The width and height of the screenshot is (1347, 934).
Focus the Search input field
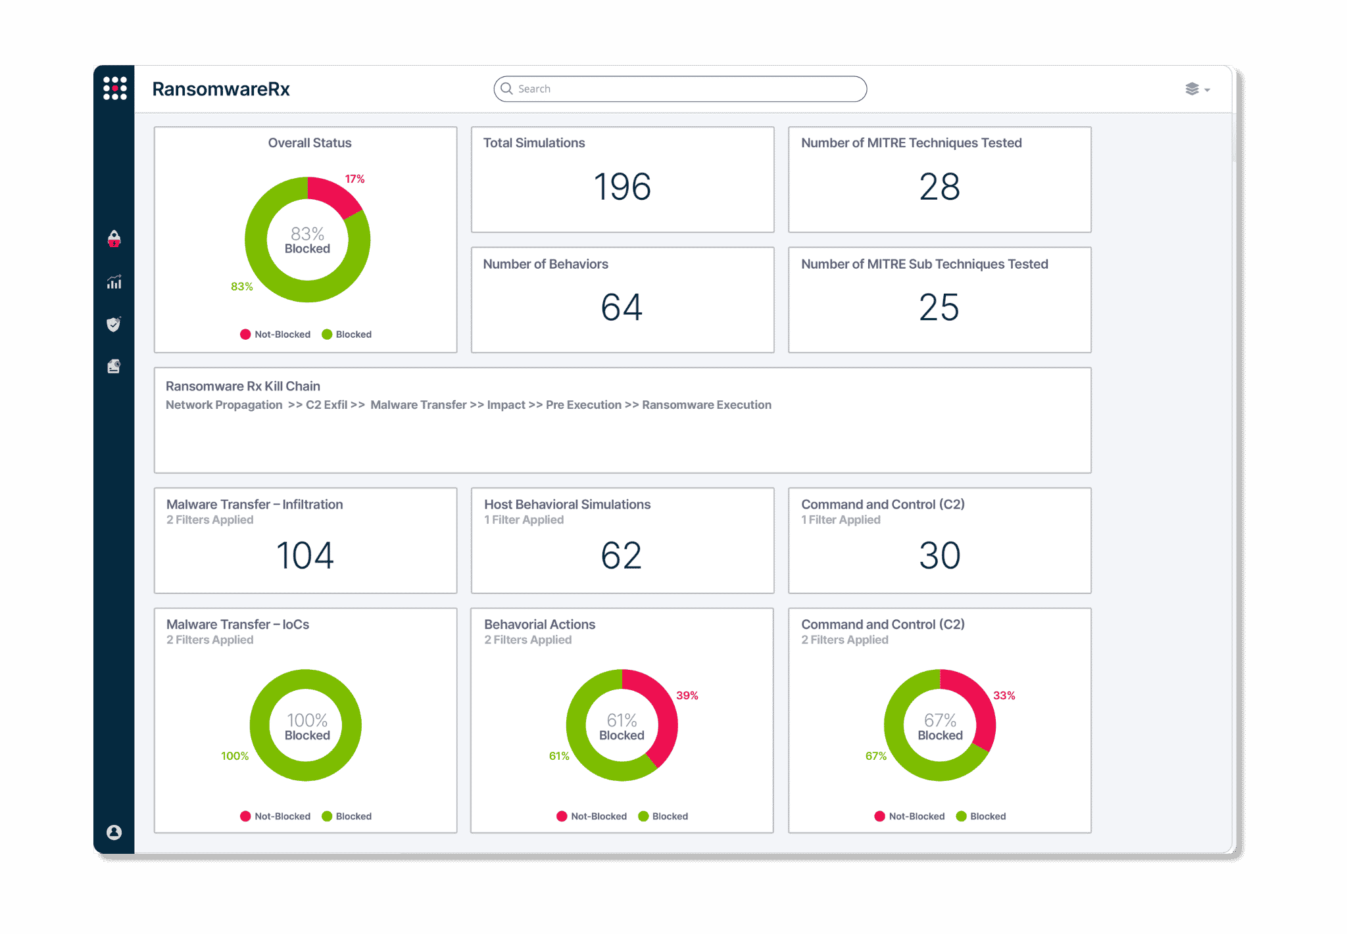(680, 89)
